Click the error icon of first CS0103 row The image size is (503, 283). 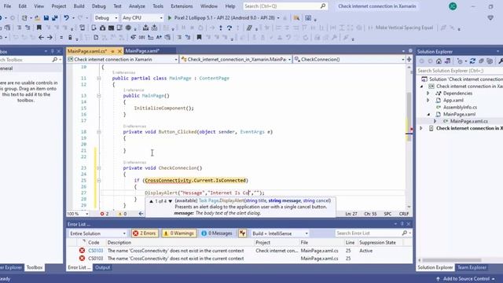click(82, 251)
